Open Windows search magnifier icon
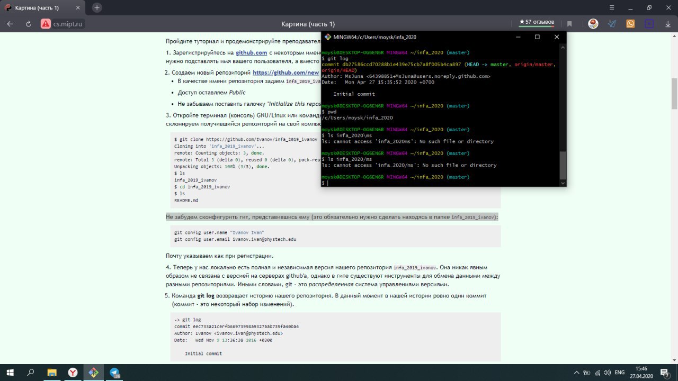Image resolution: width=678 pixels, height=381 pixels. click(31, 373)
